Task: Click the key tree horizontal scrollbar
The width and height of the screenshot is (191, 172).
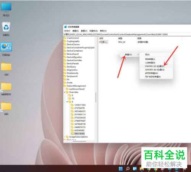Action: 79,141
